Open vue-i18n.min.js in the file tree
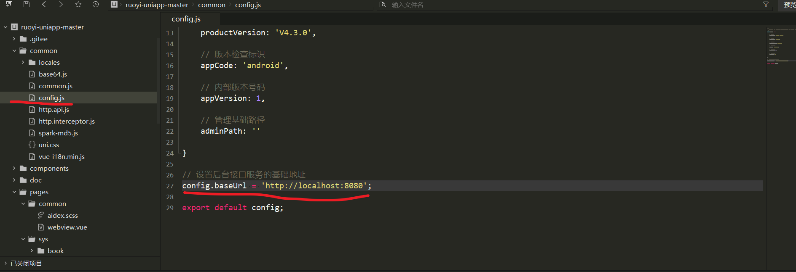 click(62, 156)
